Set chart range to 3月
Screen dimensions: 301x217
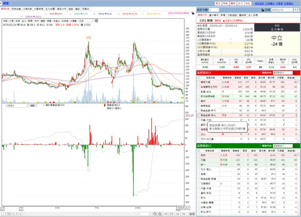pos(166,214)
